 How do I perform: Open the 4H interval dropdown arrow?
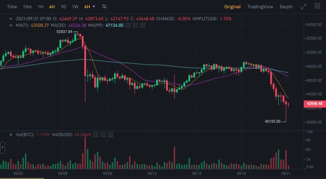94,7
